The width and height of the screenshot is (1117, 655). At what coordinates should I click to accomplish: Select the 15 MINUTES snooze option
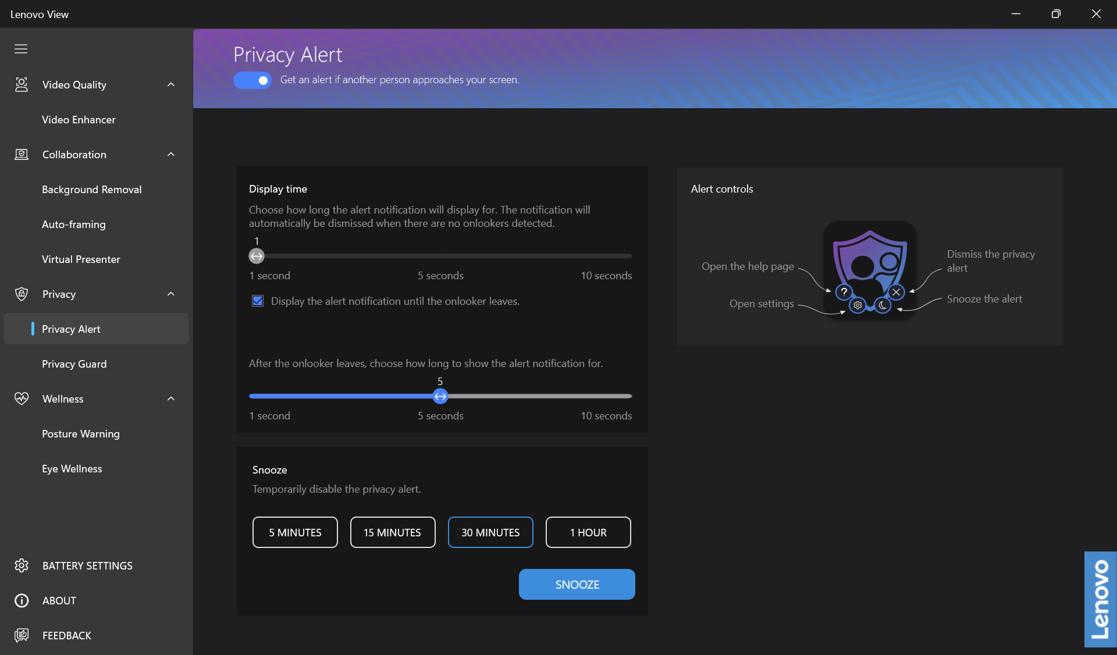(x=393, y=532)
